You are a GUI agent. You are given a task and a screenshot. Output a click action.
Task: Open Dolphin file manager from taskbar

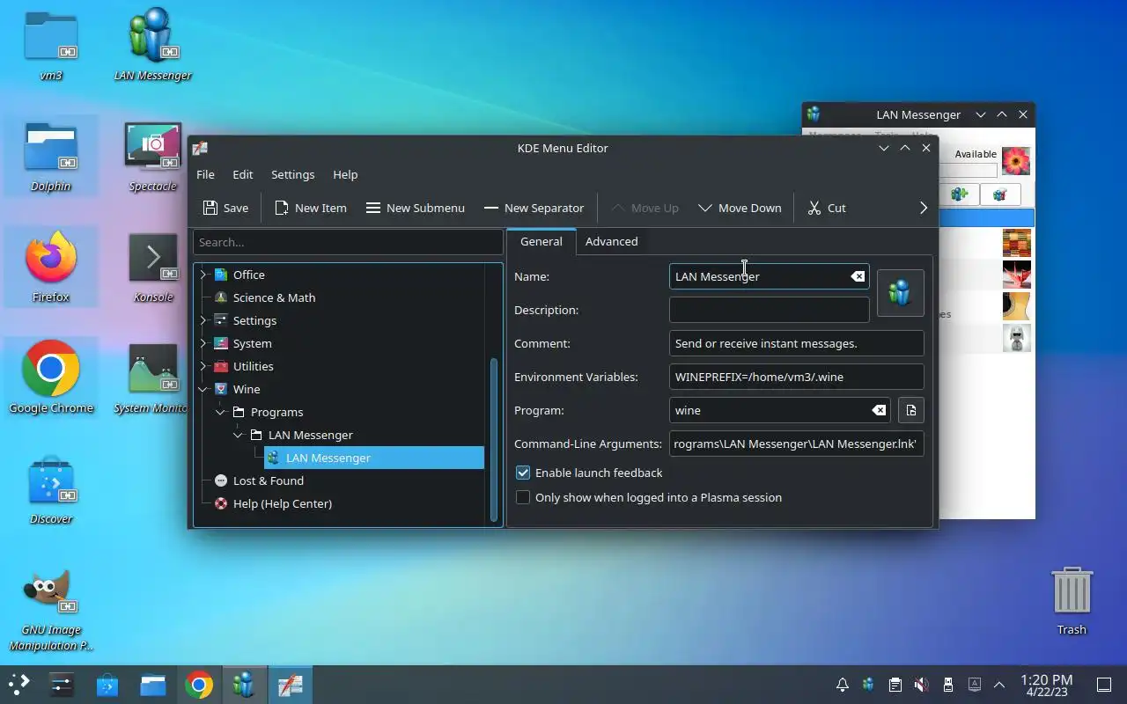[153, 685]
